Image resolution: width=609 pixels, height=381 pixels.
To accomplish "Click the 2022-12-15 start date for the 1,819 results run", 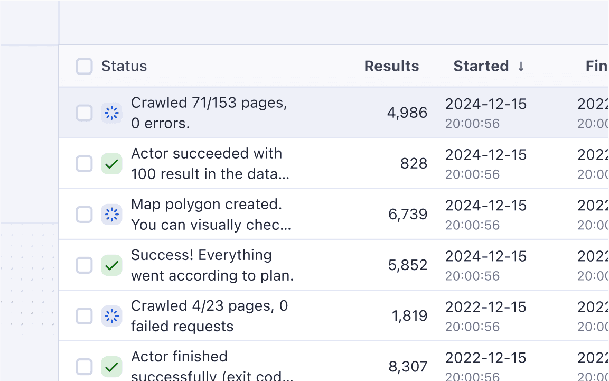I will (485, 307).
